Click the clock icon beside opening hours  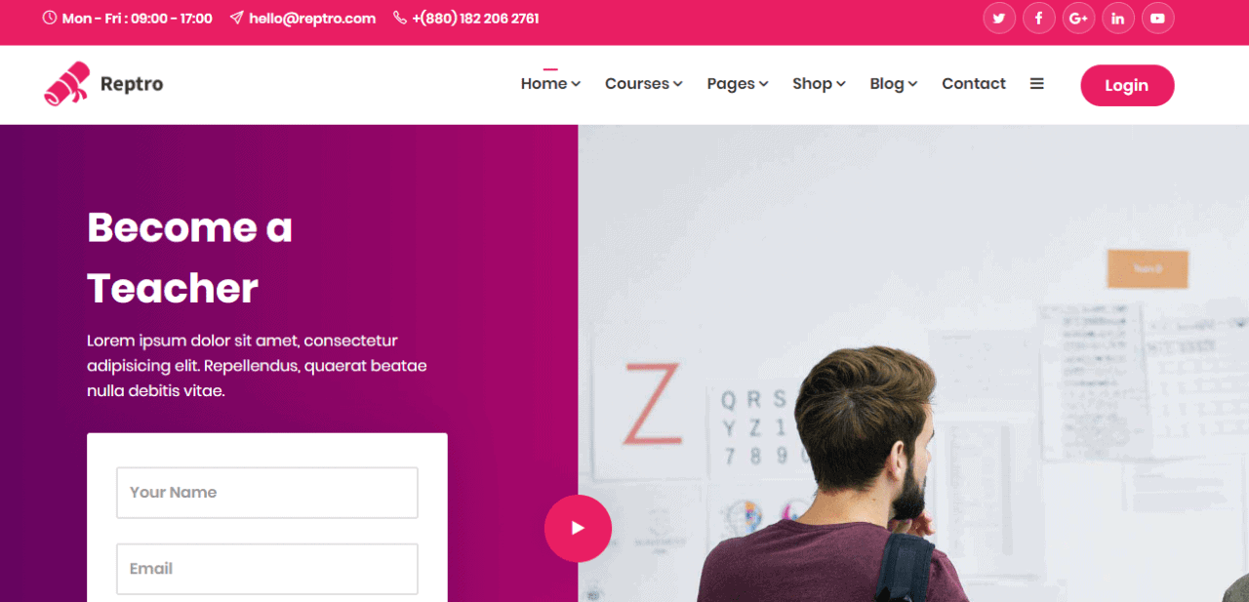point(50,18)
